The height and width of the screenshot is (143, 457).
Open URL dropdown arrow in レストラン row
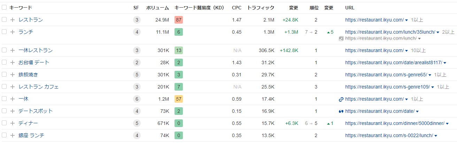click(x=406, y=20)
